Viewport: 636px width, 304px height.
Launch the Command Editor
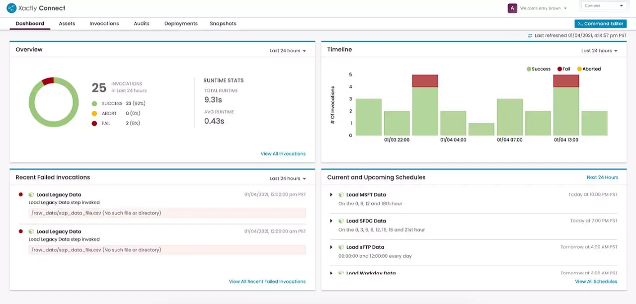[x=600, y=24]
